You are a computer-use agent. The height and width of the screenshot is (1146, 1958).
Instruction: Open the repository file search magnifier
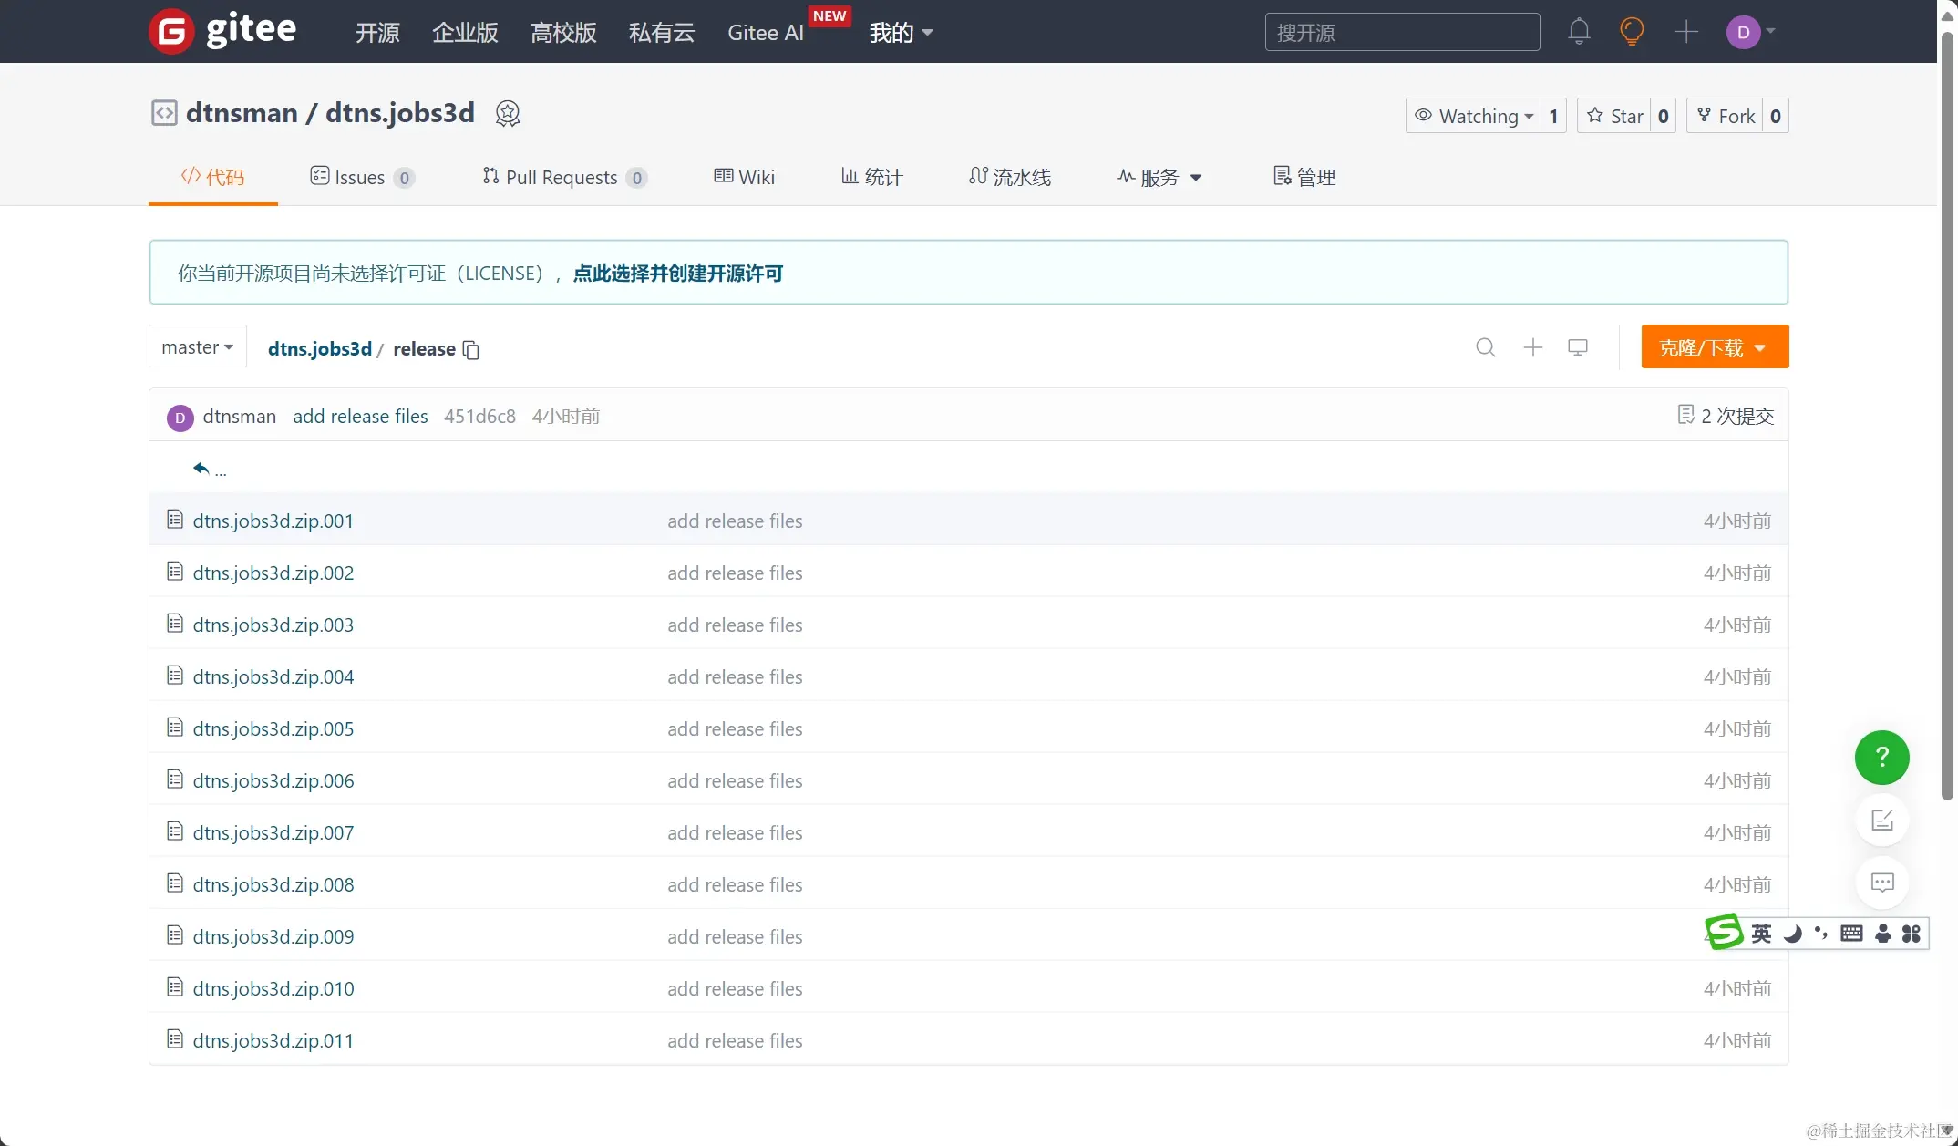(x=1485, y=347)
